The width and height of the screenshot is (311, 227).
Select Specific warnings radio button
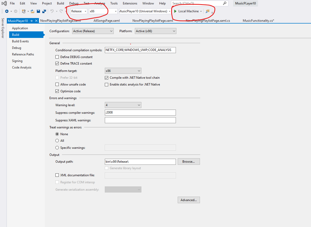pos(57,148)
